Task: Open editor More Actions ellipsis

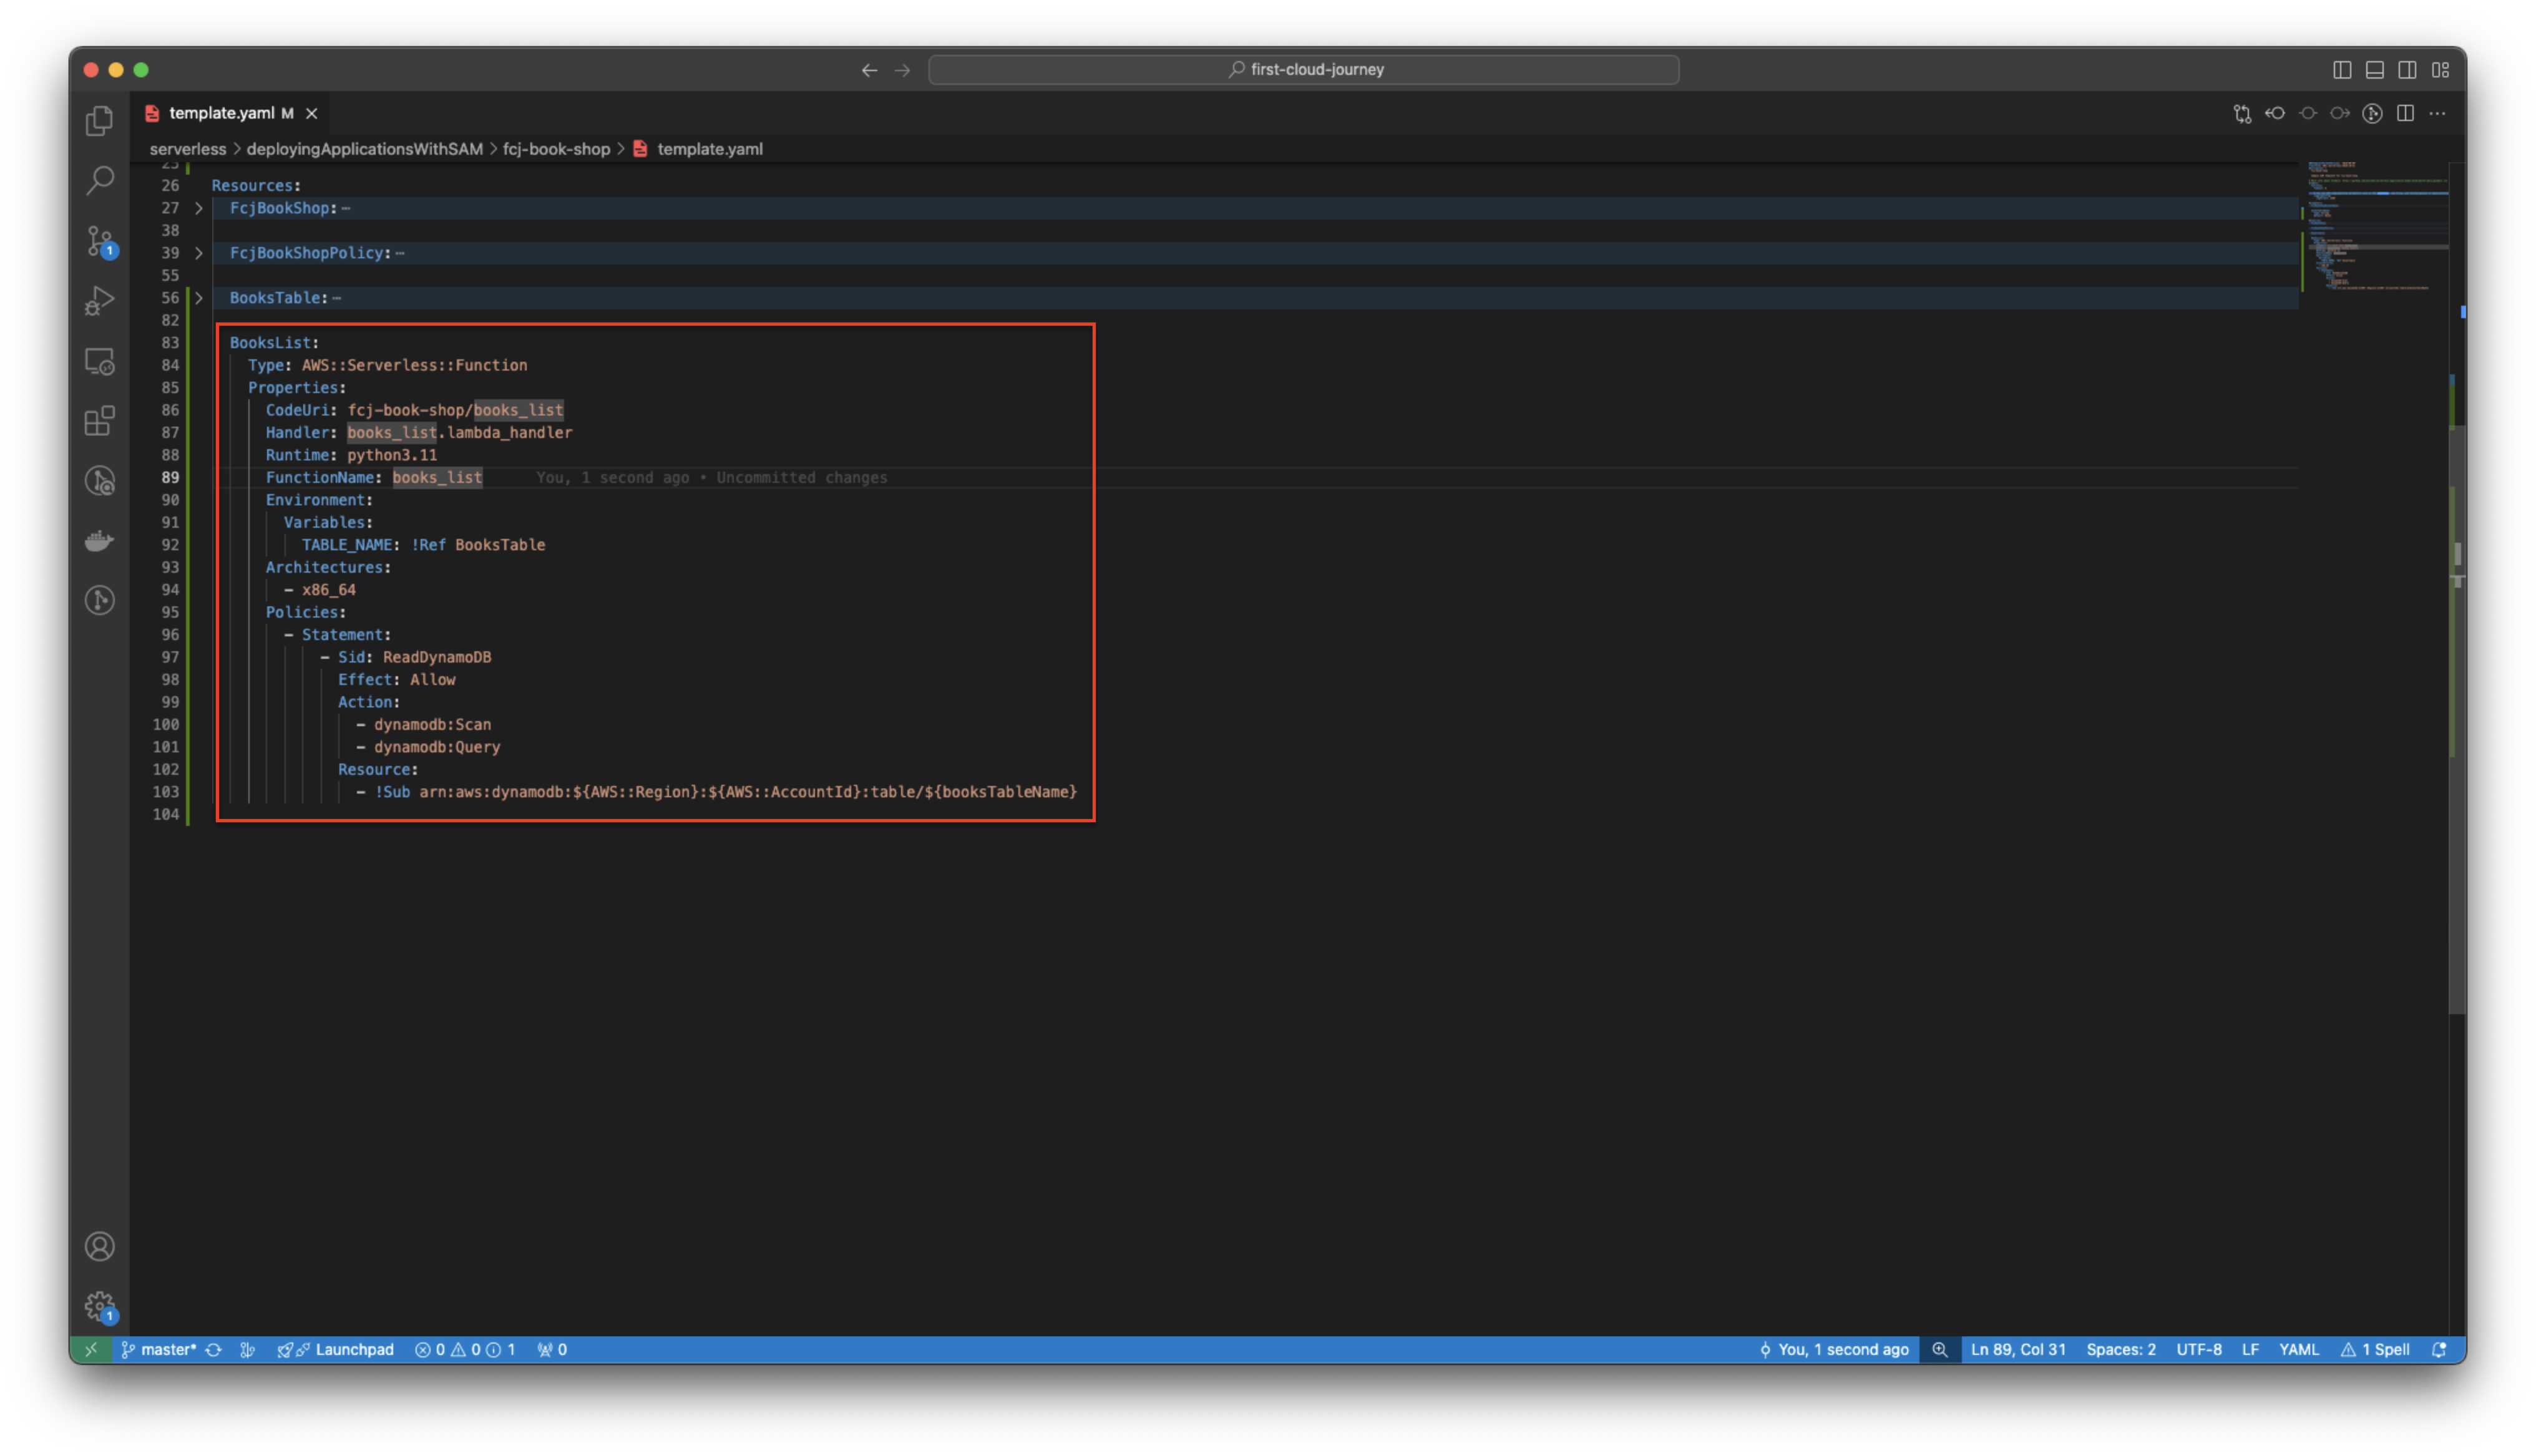Action: [x=2438, y=113]
